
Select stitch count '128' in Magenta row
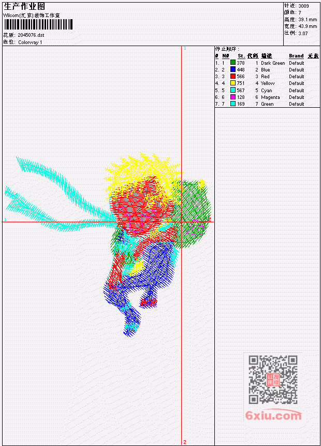(241, 97)
